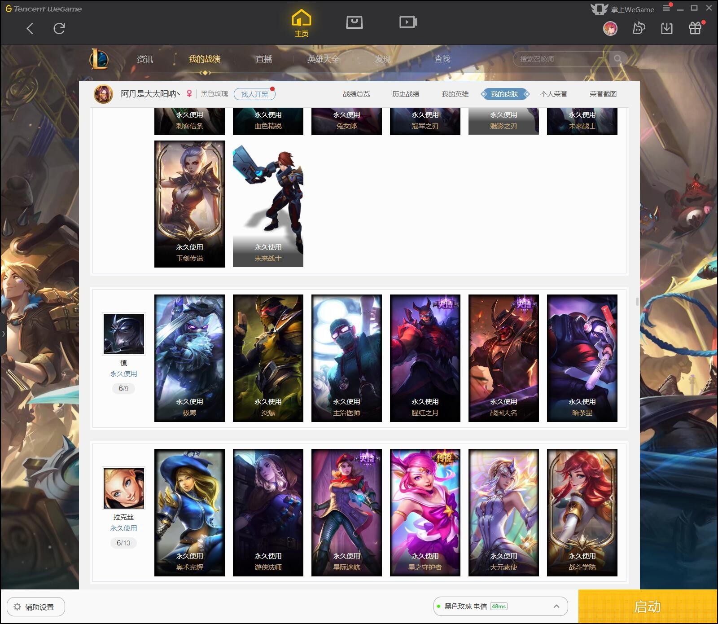
Task: Go back with the back arrow
Action: coord(30,29)
